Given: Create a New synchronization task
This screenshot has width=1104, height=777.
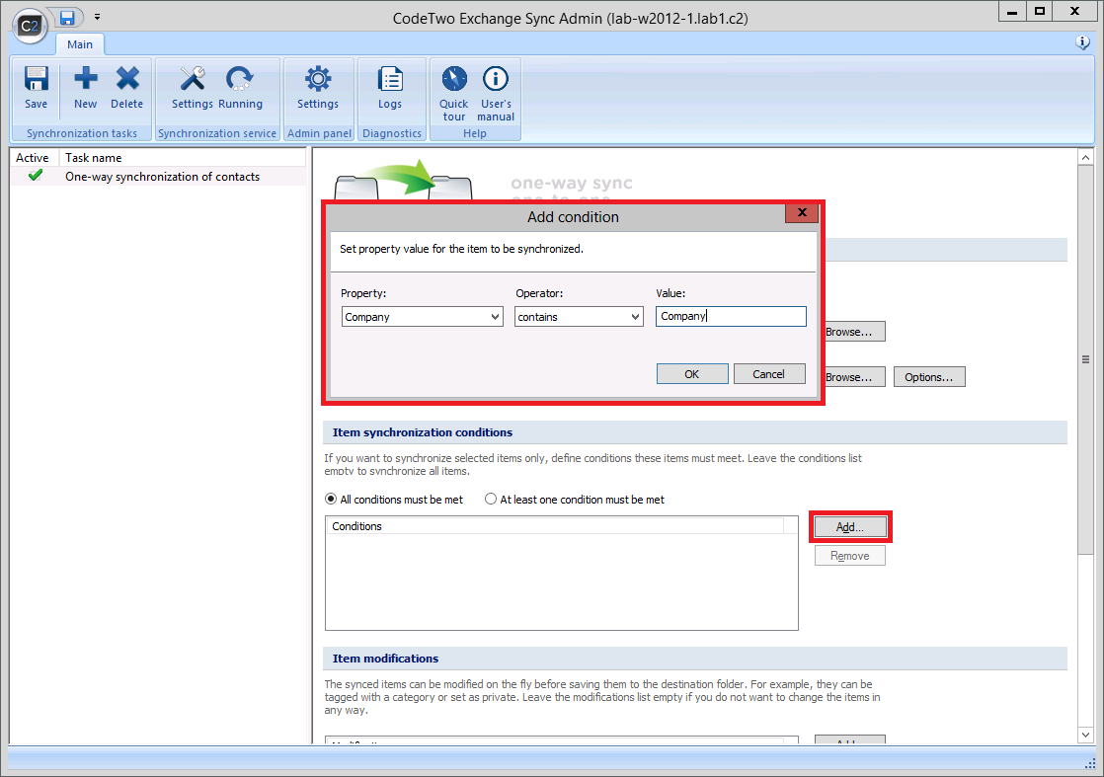Looking at the screenshot, I should point(85,87).
